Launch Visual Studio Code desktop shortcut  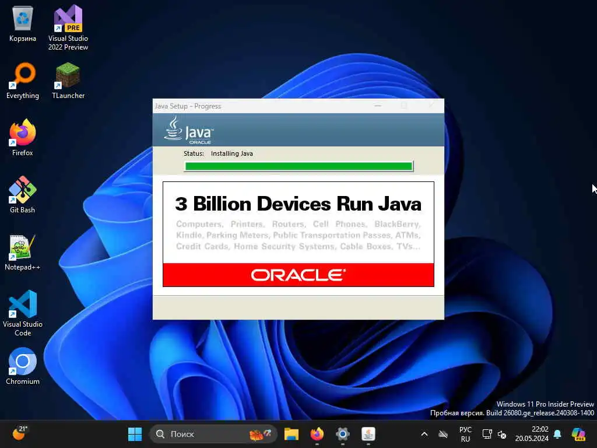click(23, 313)
